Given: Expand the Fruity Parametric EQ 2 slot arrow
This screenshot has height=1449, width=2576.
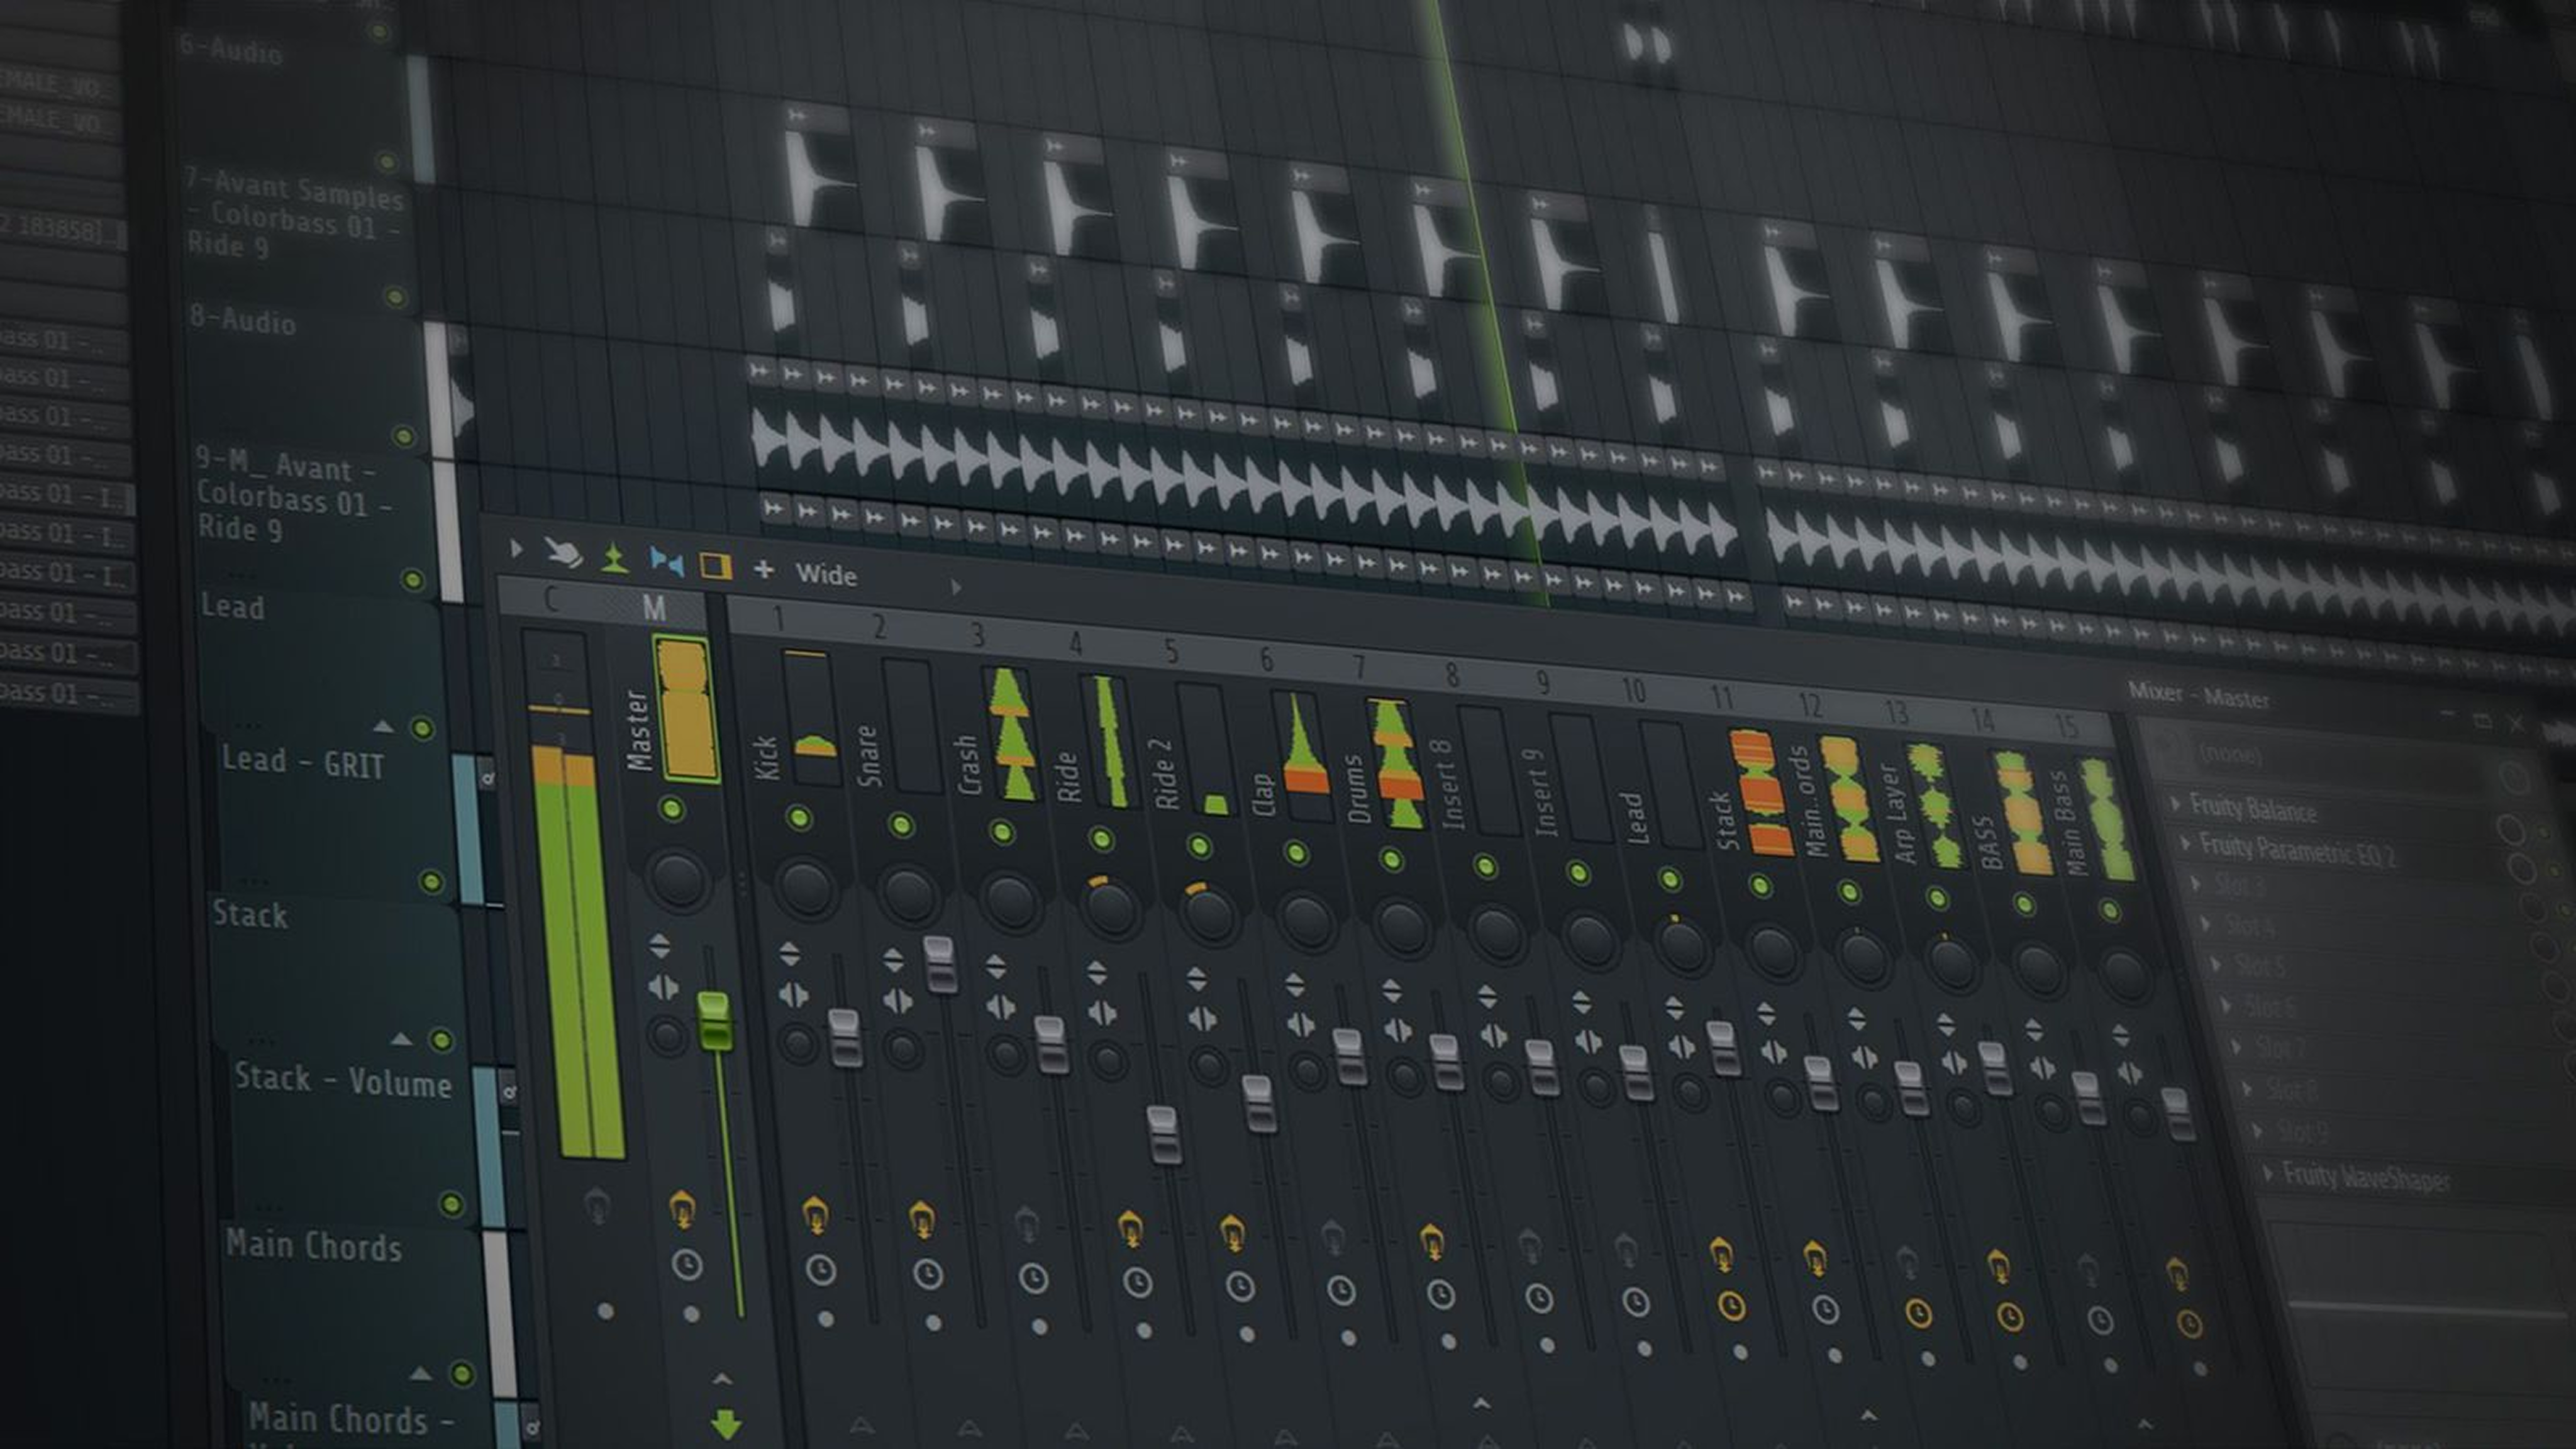Looking at the screenshot, I should [x=2185, y=844].
